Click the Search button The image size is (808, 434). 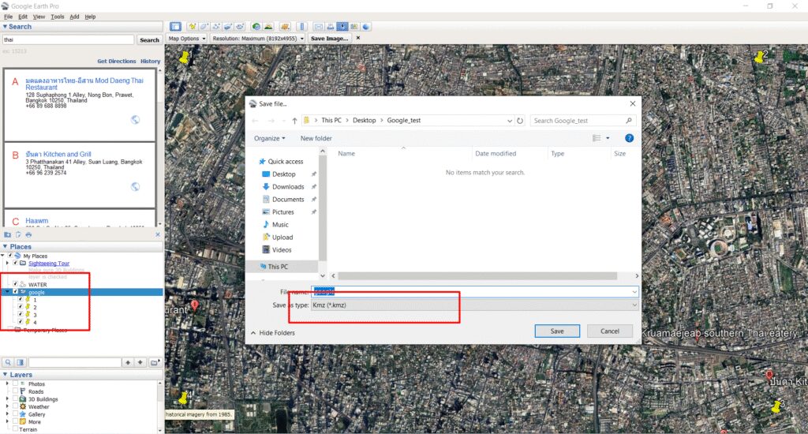[149, 39]
